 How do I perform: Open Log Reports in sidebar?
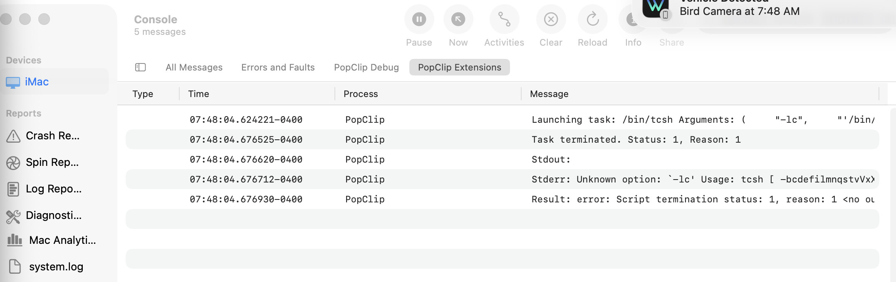coord(53,189)
